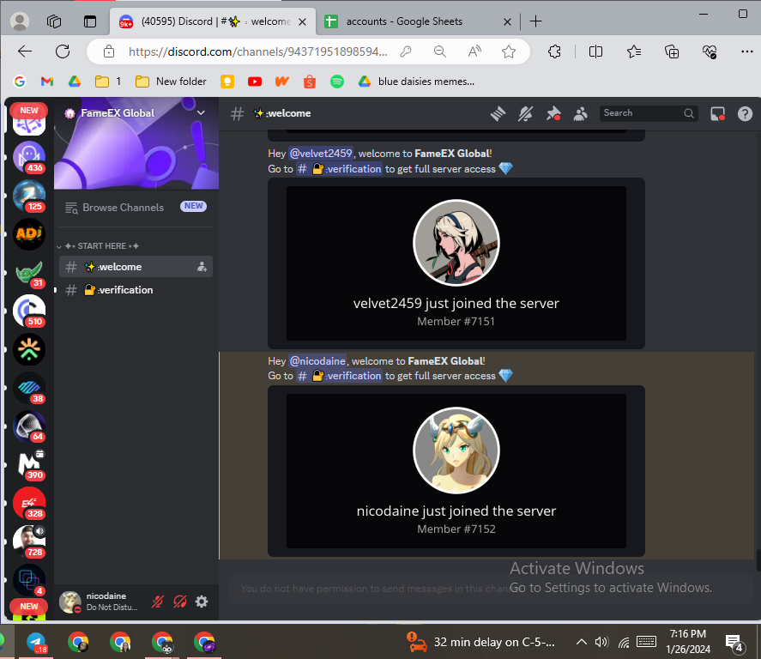
Task: Open verification channel link in velvet2459 message
Action: [x=339, y=169]
